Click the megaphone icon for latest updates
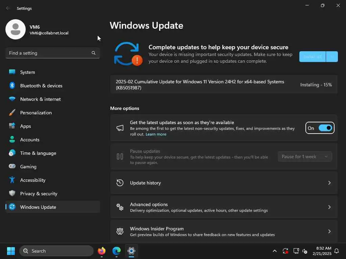Image resolution: width=346 pixels, height=259 pixels. [x=120, y=128]
